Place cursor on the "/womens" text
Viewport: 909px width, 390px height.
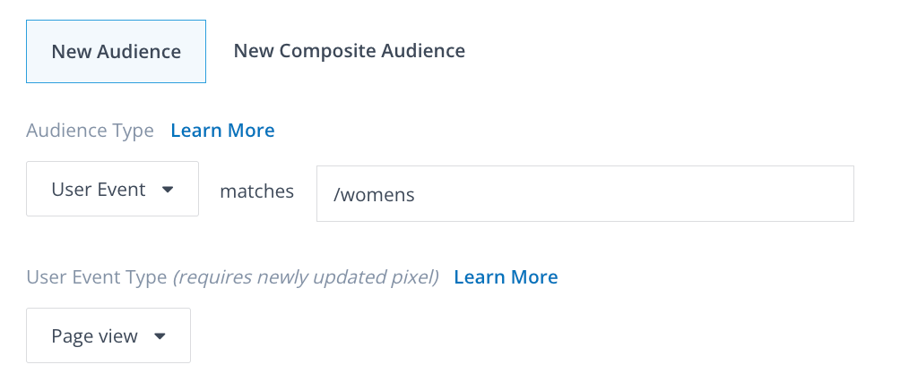click(374, 194)
